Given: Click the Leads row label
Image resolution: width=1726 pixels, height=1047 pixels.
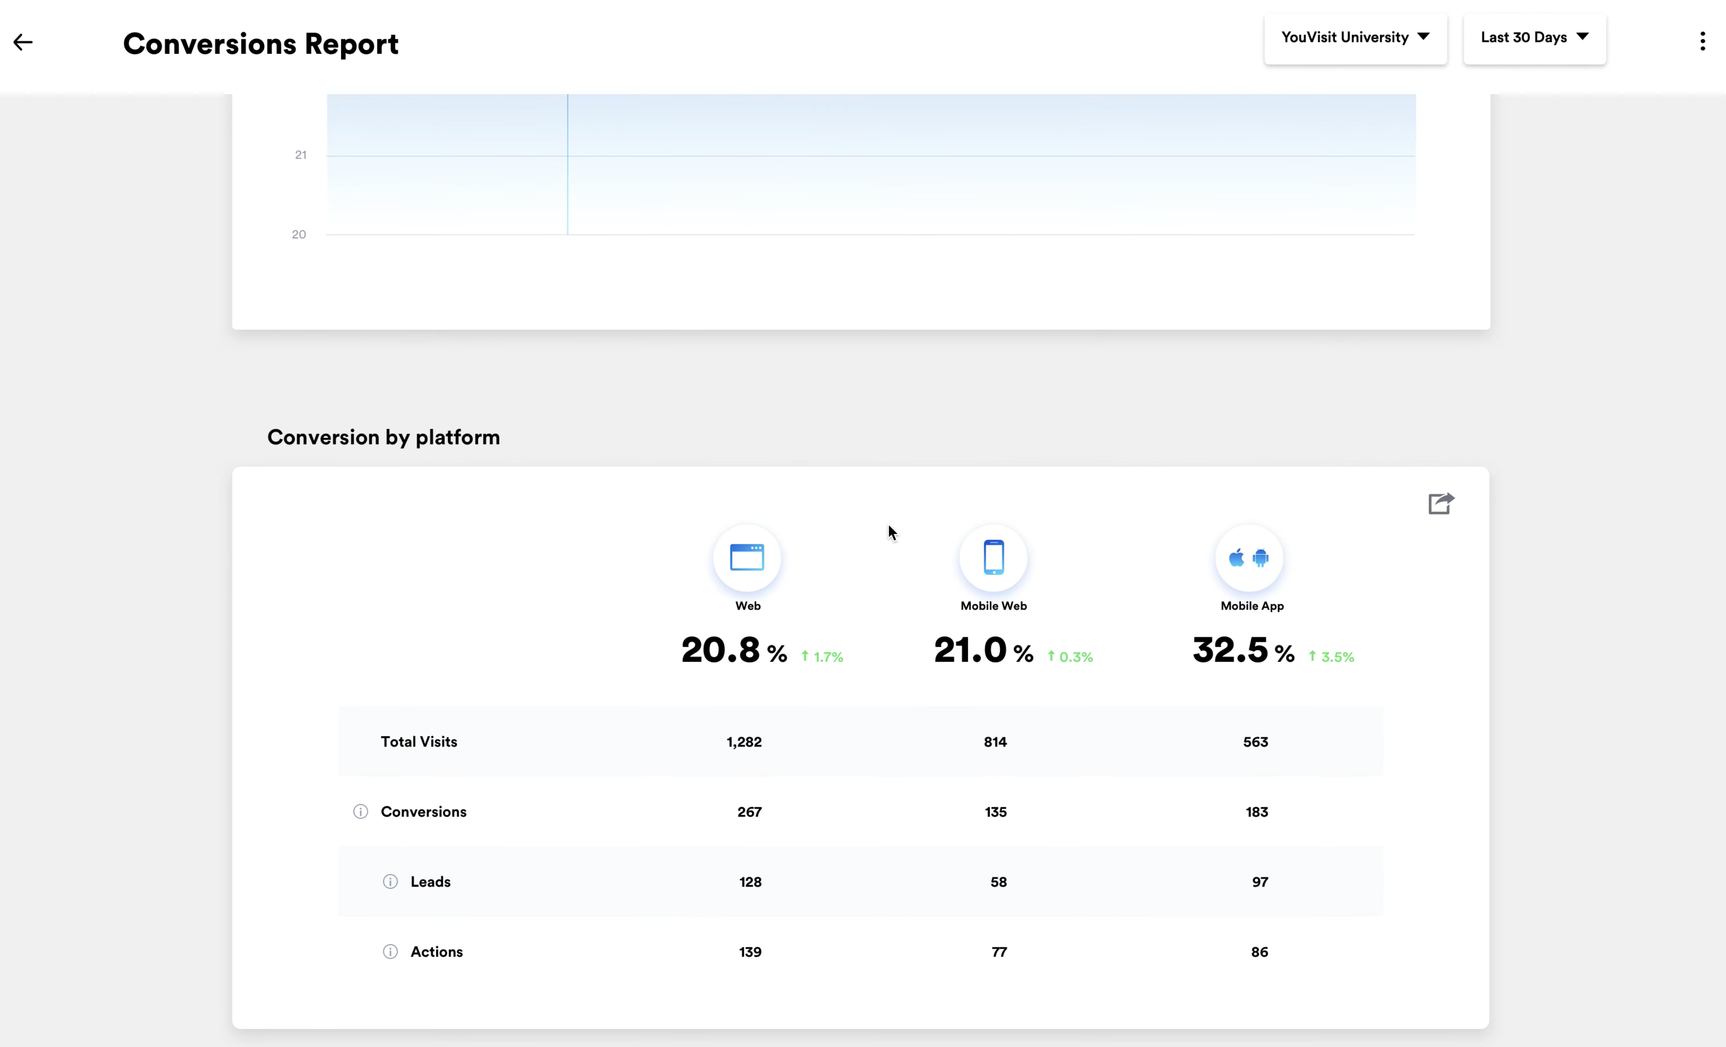Looking at the screenshot, I should (431, 882).
